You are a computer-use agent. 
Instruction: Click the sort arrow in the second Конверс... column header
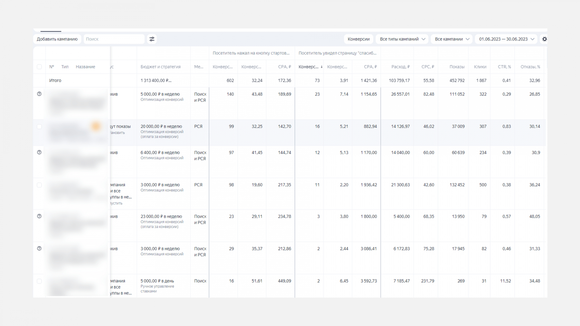[x=322, y=67]
